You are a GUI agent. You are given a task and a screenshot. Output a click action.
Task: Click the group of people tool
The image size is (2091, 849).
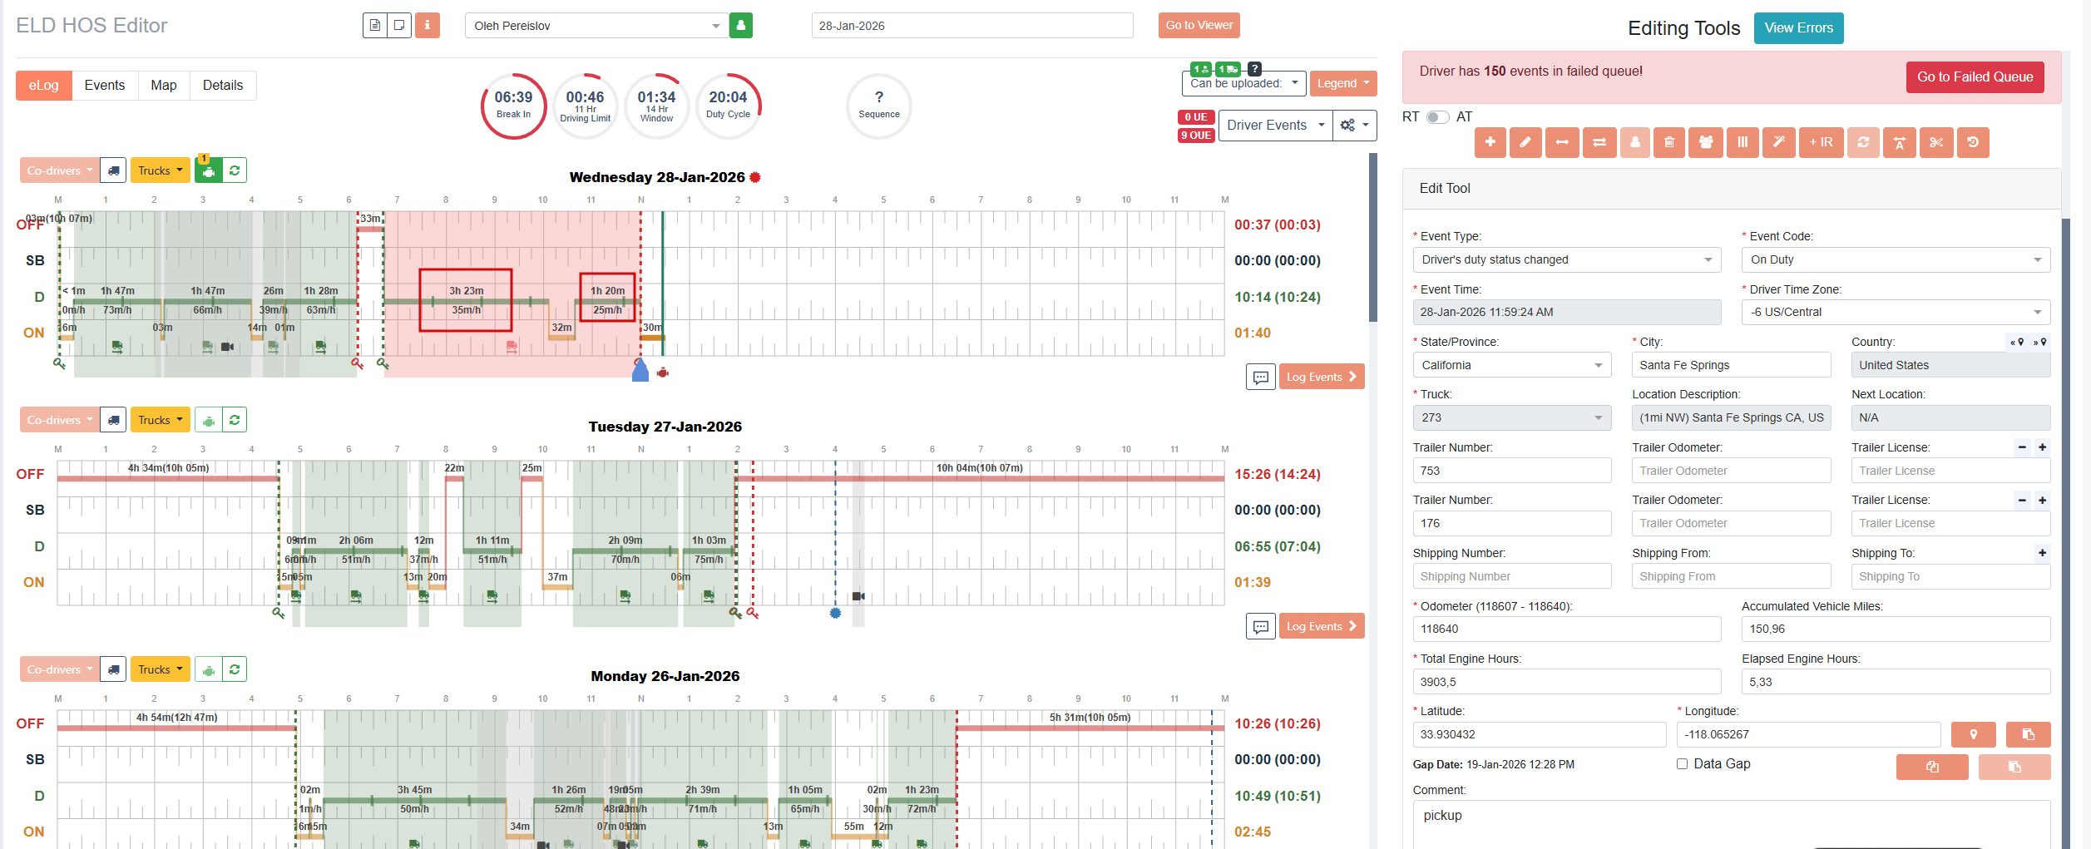pyautogui.click(x=1706, y=142)
